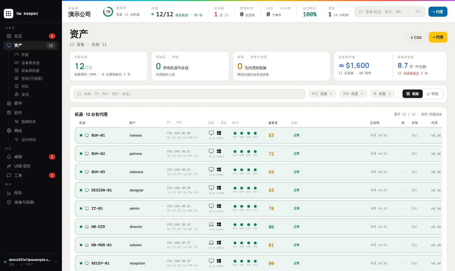455x271 pixels.
Task: Go to 网络 network section
Action: coord(31,131)
